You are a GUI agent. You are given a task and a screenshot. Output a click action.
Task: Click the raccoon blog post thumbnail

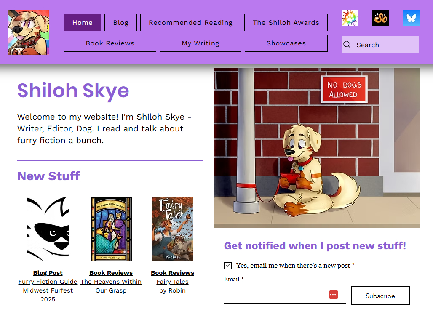click(x=48, y=229)
